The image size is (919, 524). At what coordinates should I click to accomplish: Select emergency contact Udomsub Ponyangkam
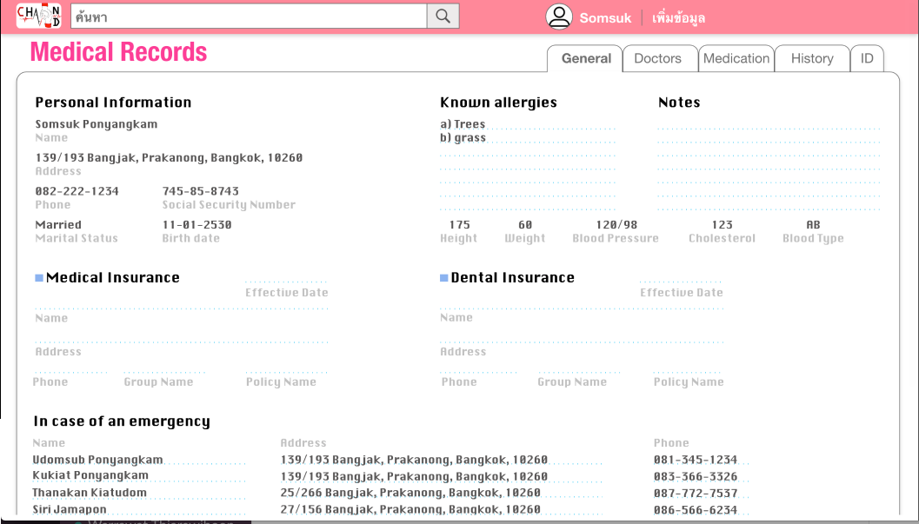coord(98,460)
